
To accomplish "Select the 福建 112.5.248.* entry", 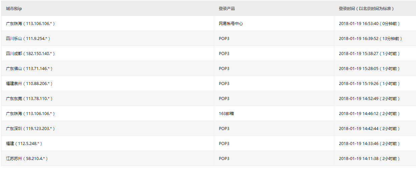I will pyautogui.click(x=24, y=144).
